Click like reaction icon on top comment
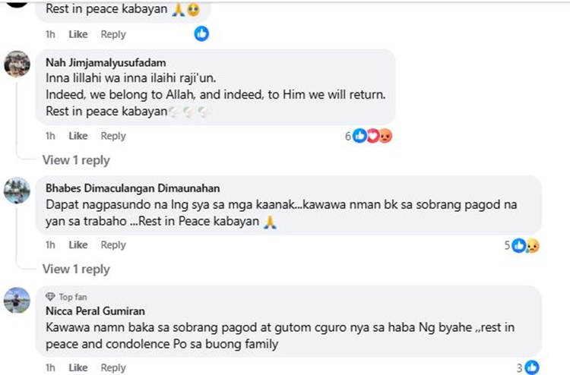The height and width of the screenshot is (375, 570). point(201,33)
